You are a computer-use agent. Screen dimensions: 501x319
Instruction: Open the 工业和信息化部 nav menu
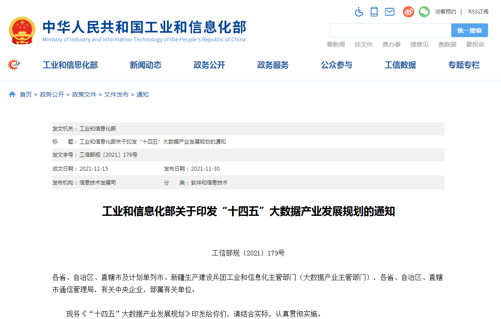70,65
